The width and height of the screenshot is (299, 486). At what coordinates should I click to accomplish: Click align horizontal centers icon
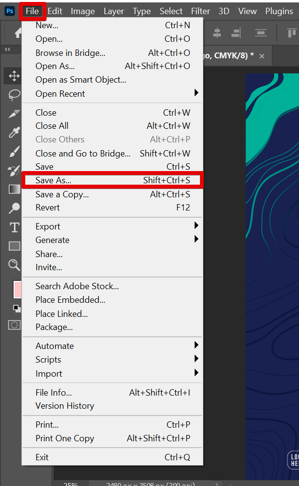(x=217, y=33)
